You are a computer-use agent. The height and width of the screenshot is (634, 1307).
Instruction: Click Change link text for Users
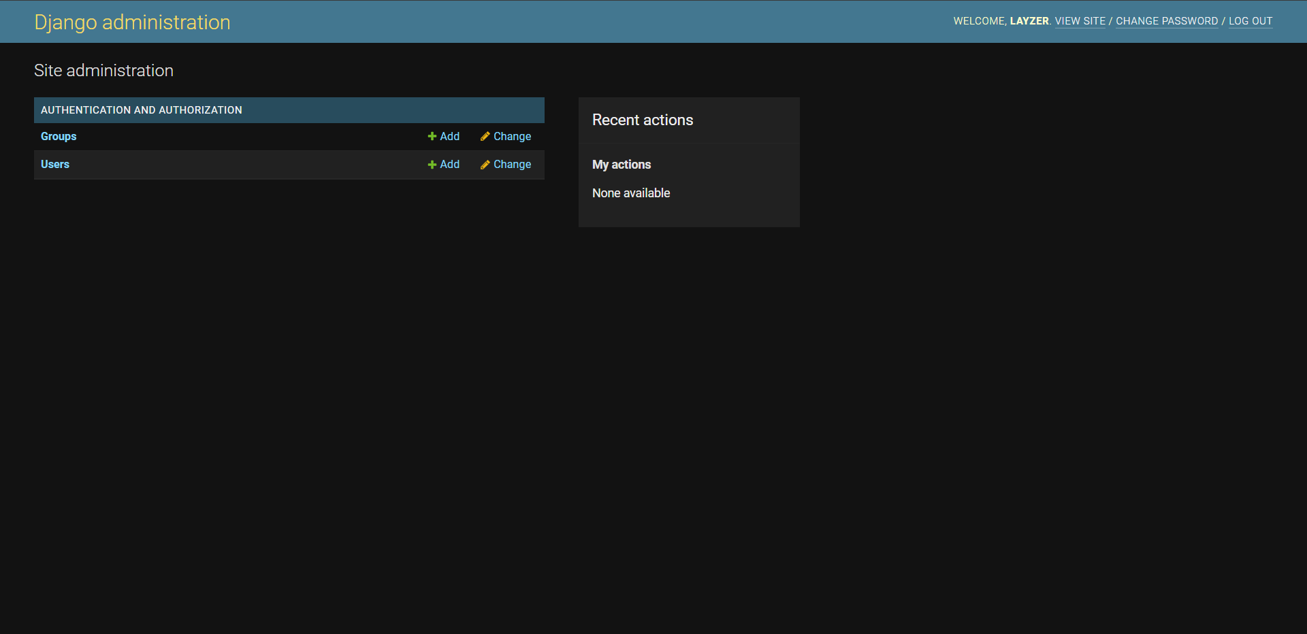(512, 164)
